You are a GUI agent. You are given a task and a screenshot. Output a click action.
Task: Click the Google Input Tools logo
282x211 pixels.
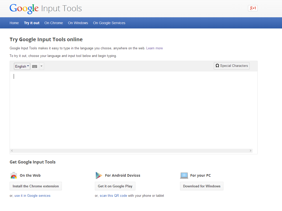(x=46, y=8)
